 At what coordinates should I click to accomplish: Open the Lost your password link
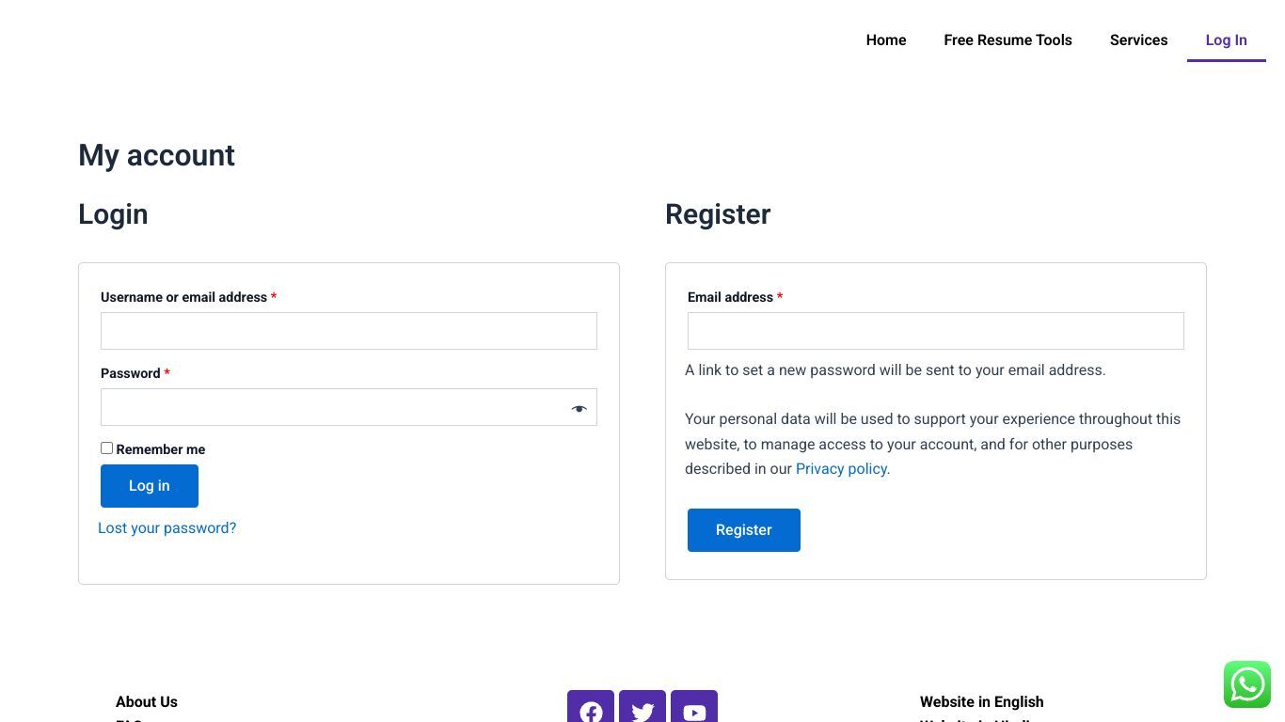coord(167,528)
